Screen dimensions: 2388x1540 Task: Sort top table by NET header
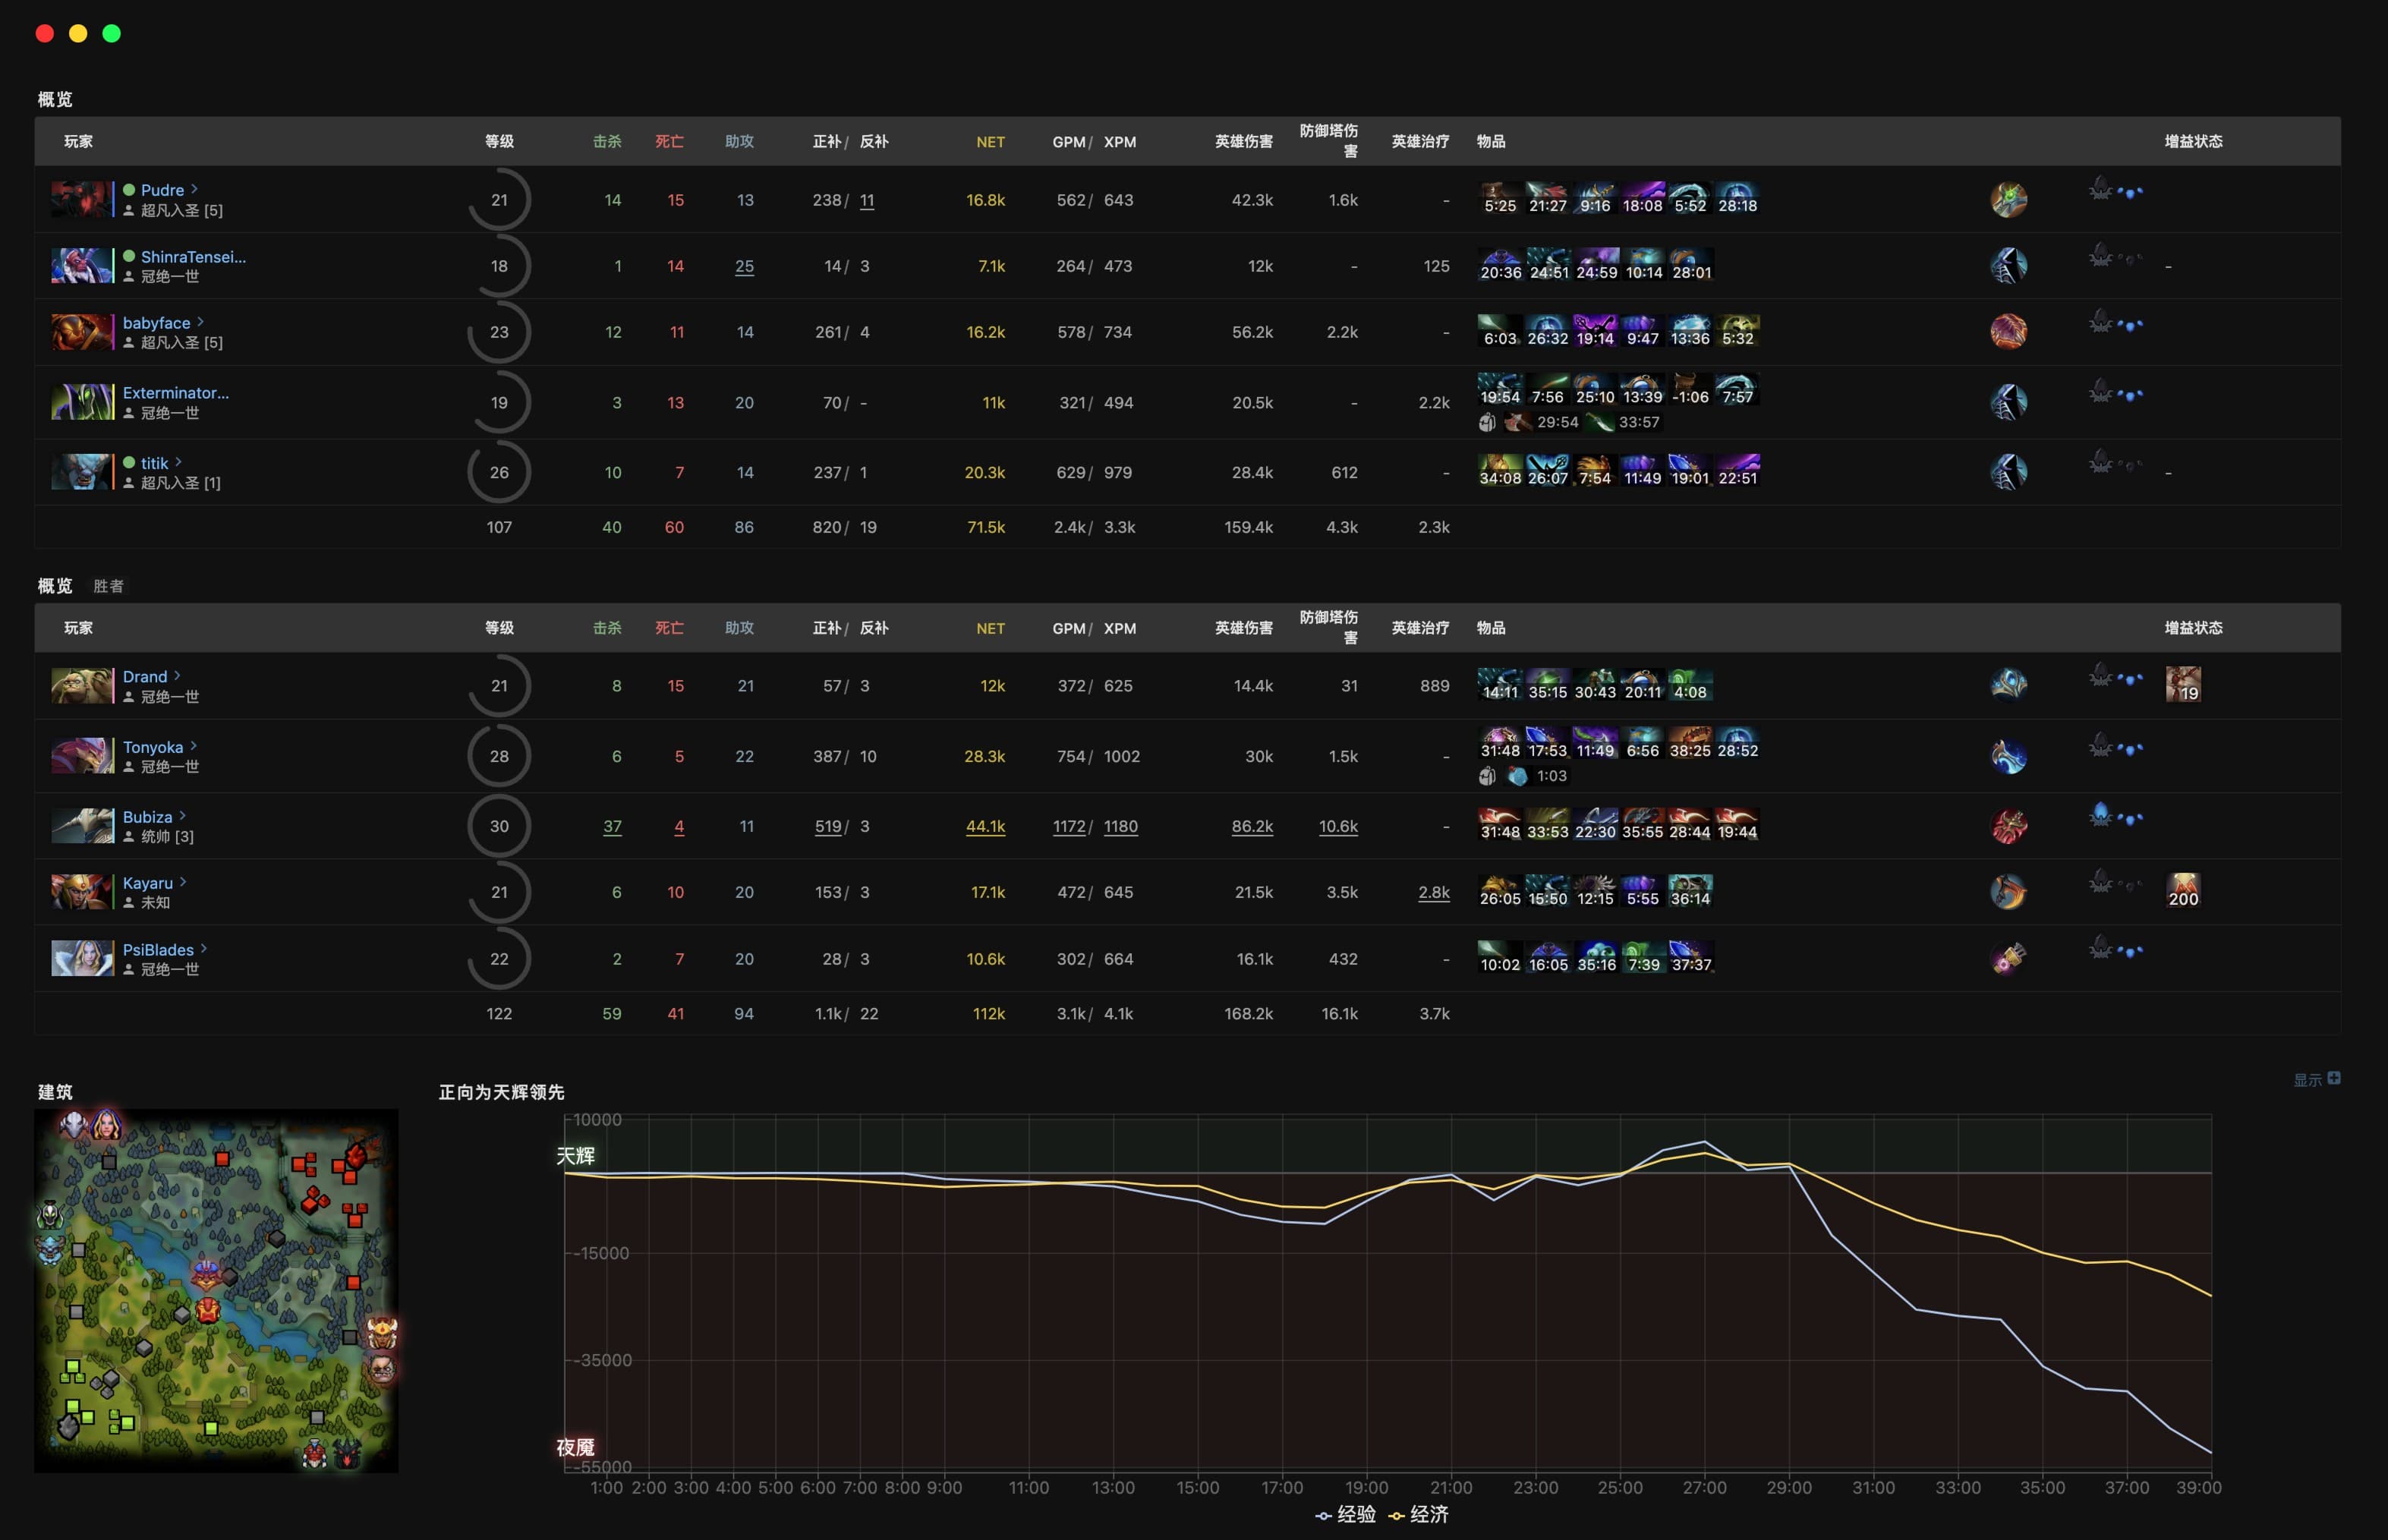989,142
